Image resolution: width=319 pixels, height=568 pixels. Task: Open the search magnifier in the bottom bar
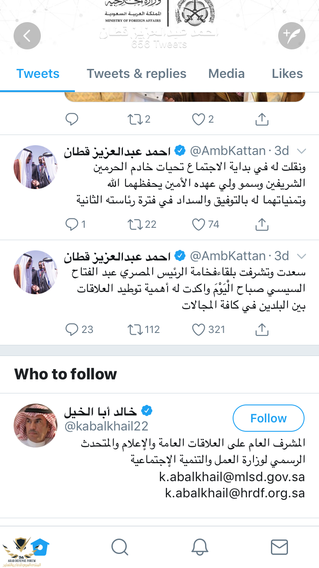click(120, 547)
